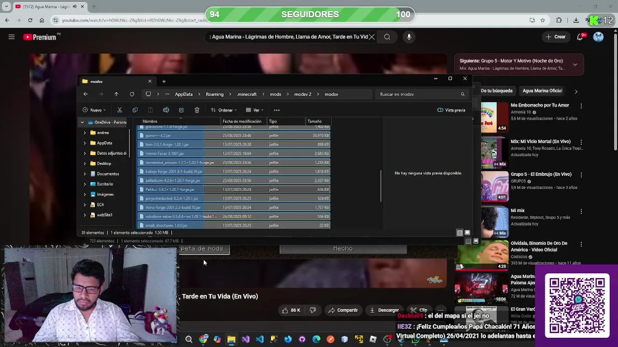Viewport: 618px width, 347px height.
Task: Open options for Me Emborracho por Tu Amor
Action: [581, 106]
